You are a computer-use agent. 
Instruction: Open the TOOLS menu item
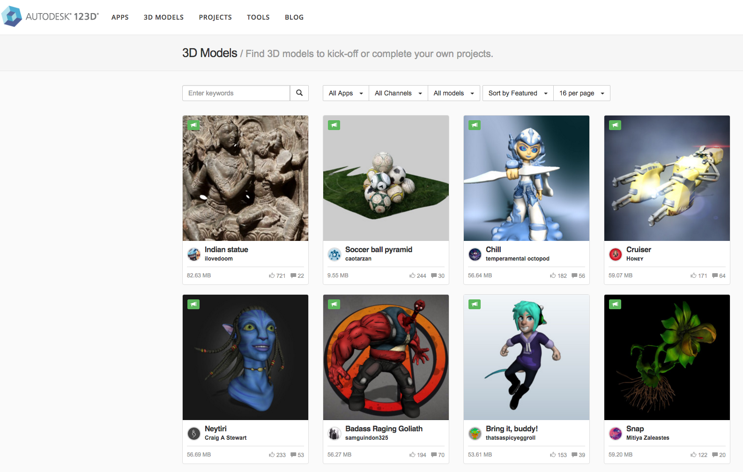coord(258,17)
